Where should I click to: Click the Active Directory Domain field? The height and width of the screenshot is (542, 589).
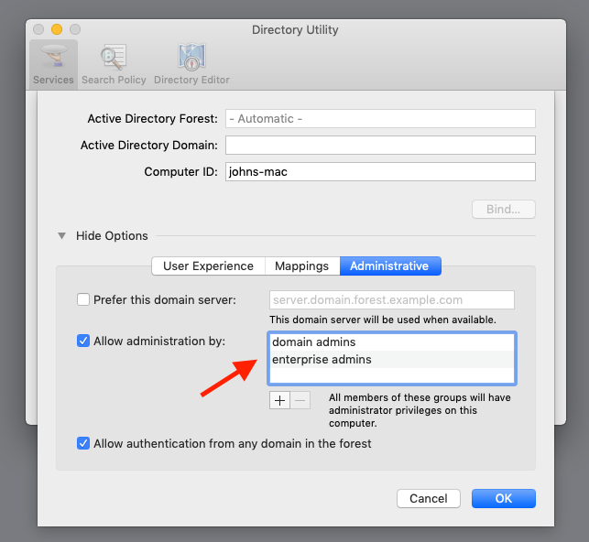coord(380,145)
